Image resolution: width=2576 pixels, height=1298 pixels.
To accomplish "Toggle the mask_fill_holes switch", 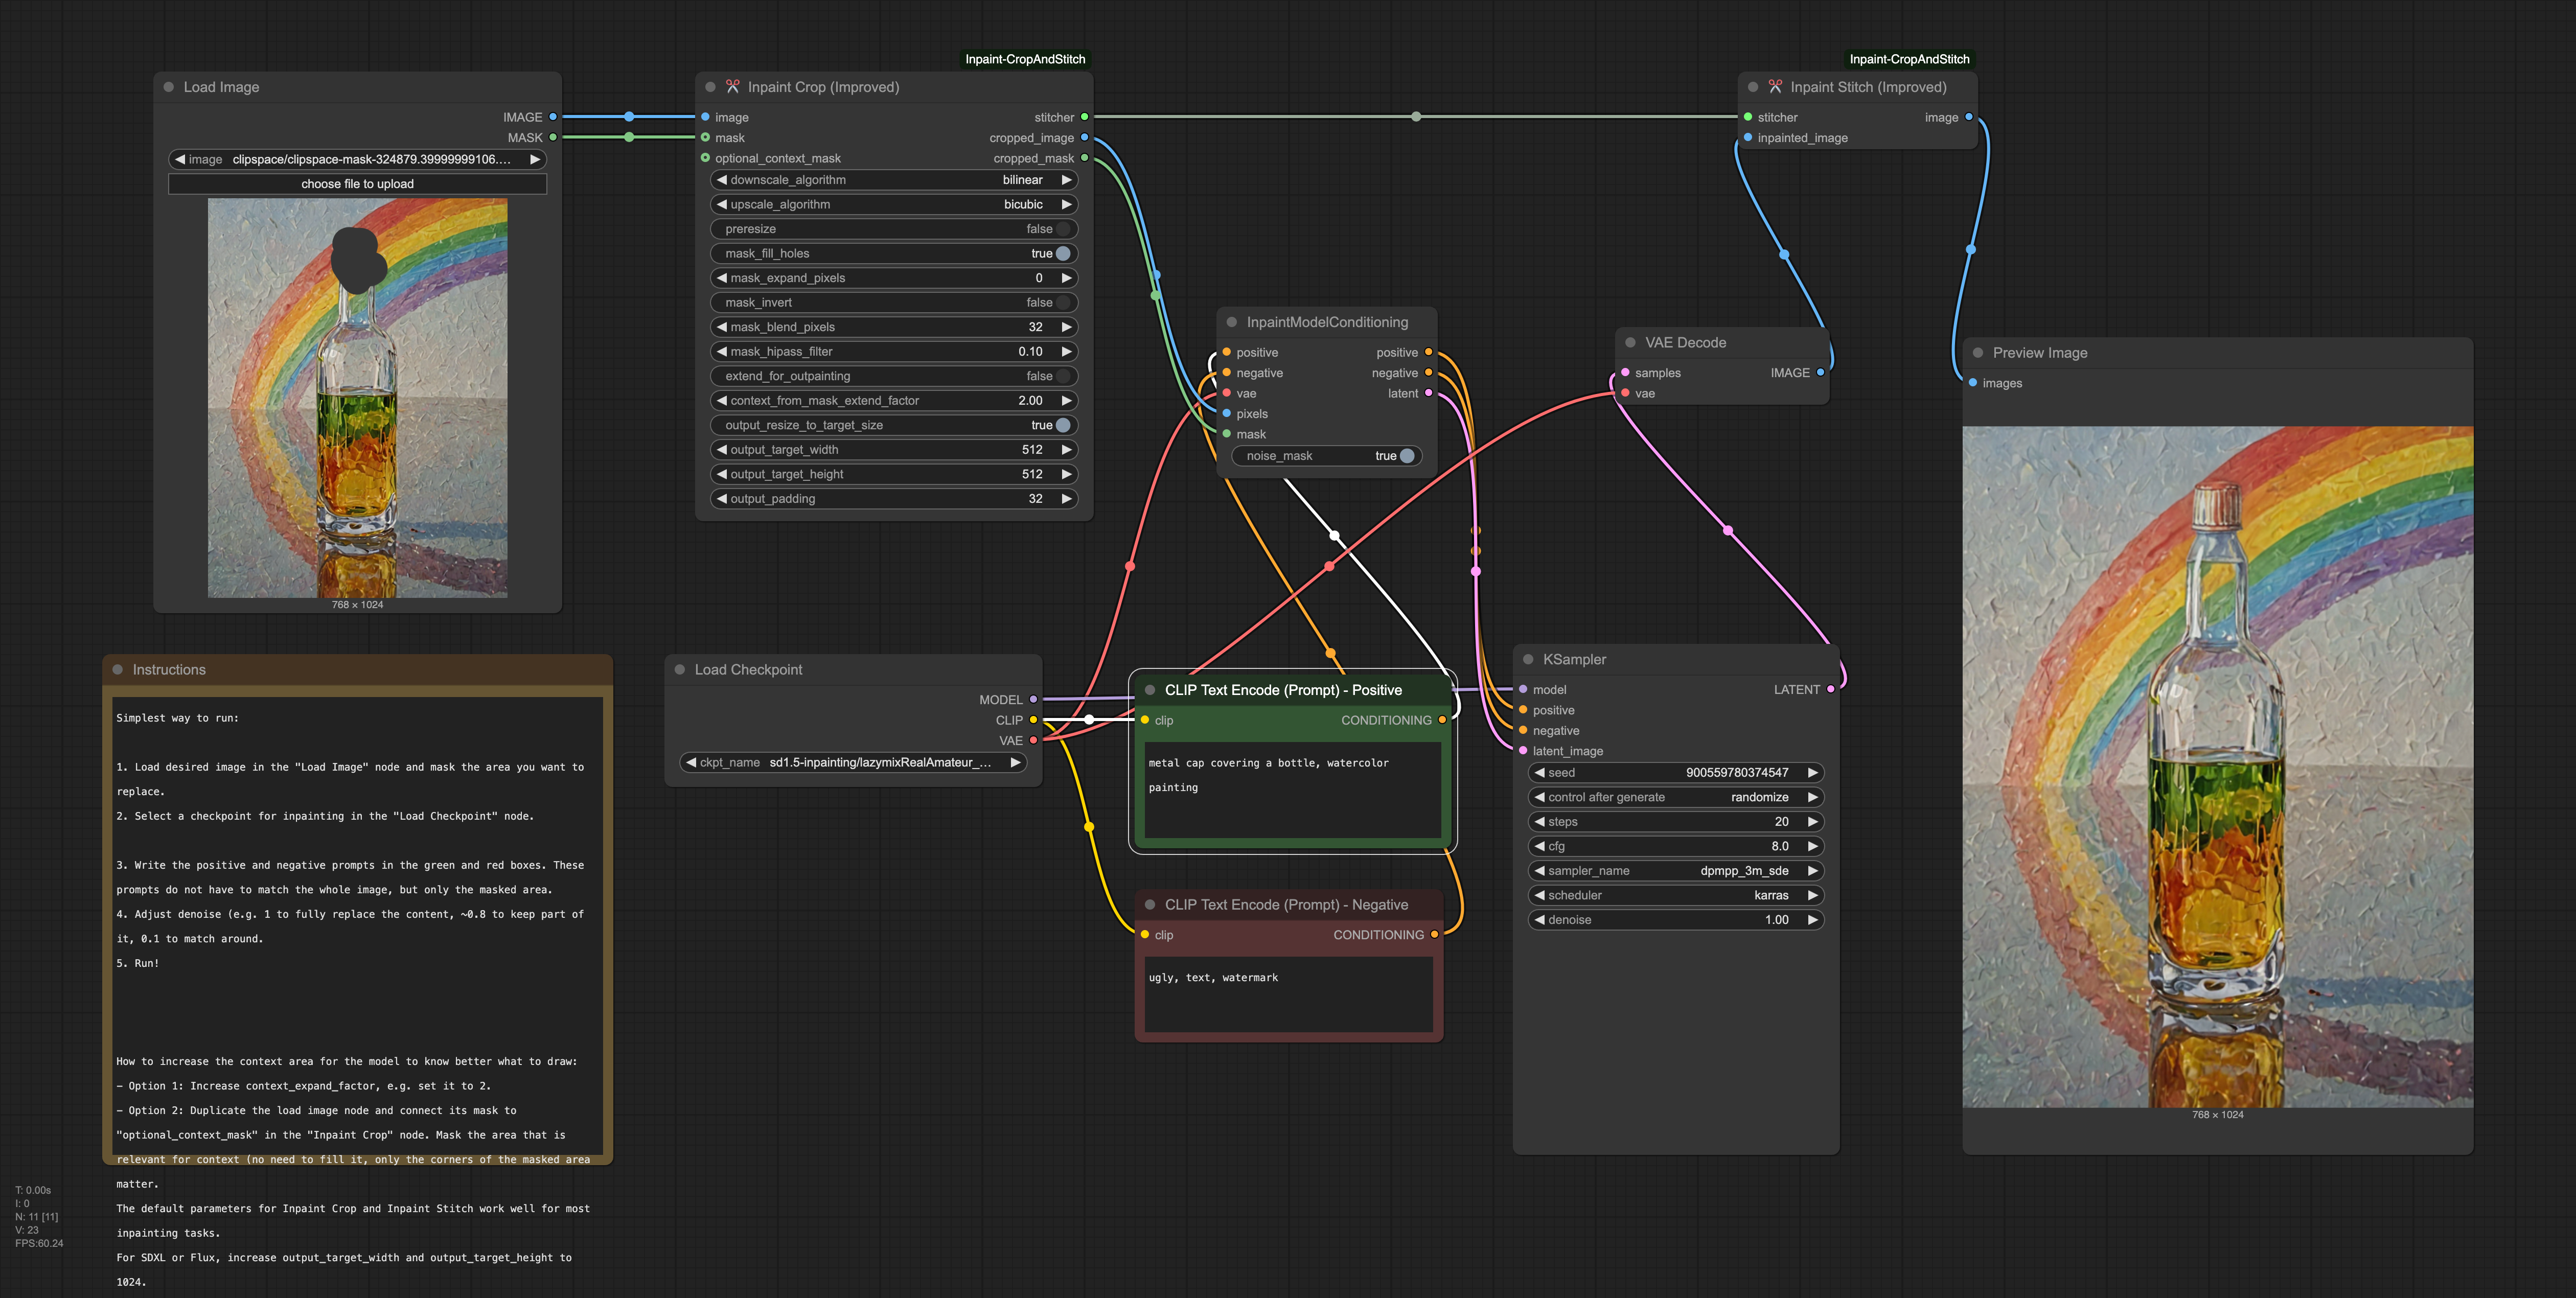I will point(1062,253).
